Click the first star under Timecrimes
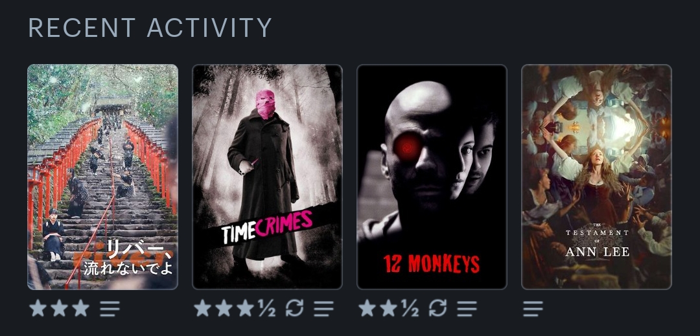This screenshot has height=336, width=700. coord(203,308)
